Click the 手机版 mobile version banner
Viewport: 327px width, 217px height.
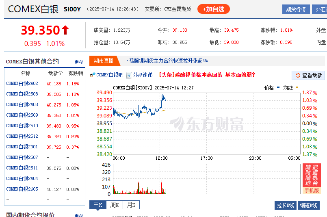click(312, 191)
